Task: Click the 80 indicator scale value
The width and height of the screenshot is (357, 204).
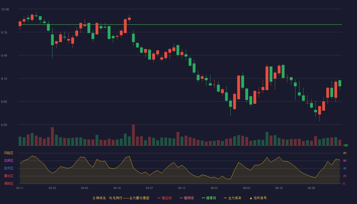Action: [x=345, y=153]
